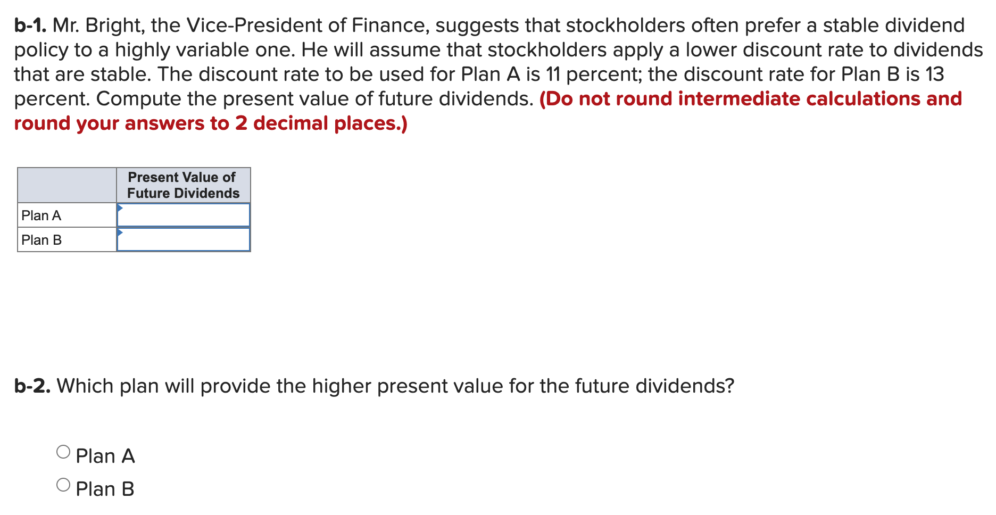Click the empty gray header cell of the table
This screenshot has width=996, height=515.
66,185
